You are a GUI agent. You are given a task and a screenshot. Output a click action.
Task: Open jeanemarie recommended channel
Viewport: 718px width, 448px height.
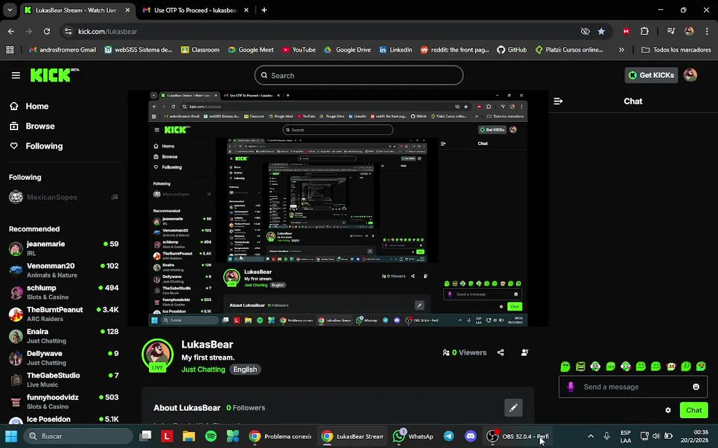coord(64,248)
